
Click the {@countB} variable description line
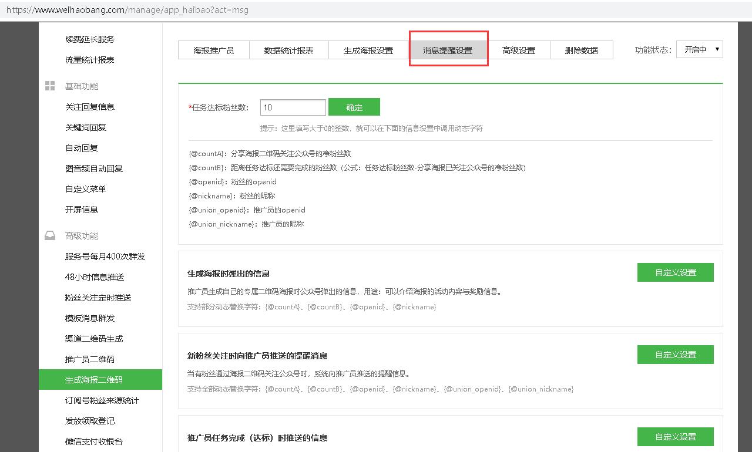[357, 168]
